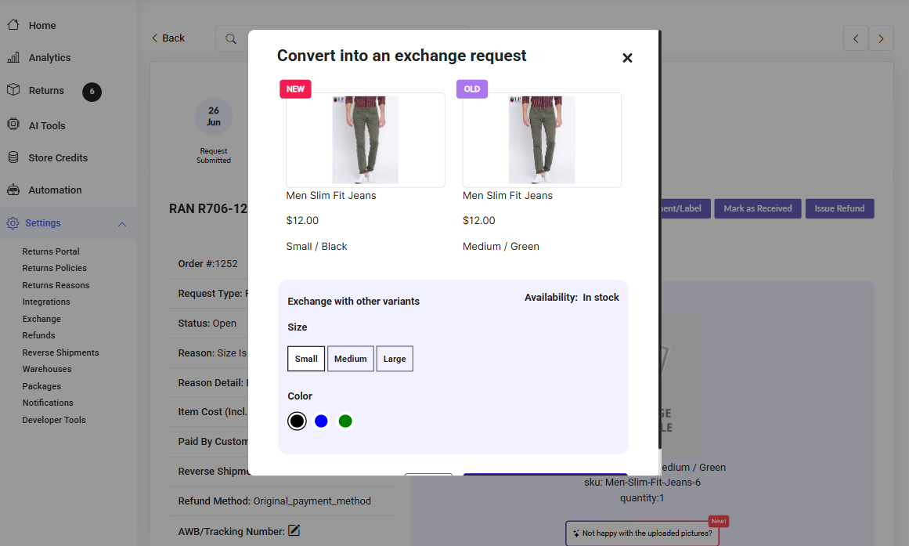Open AI Tools via its chip icon

[x=13, y=125]
